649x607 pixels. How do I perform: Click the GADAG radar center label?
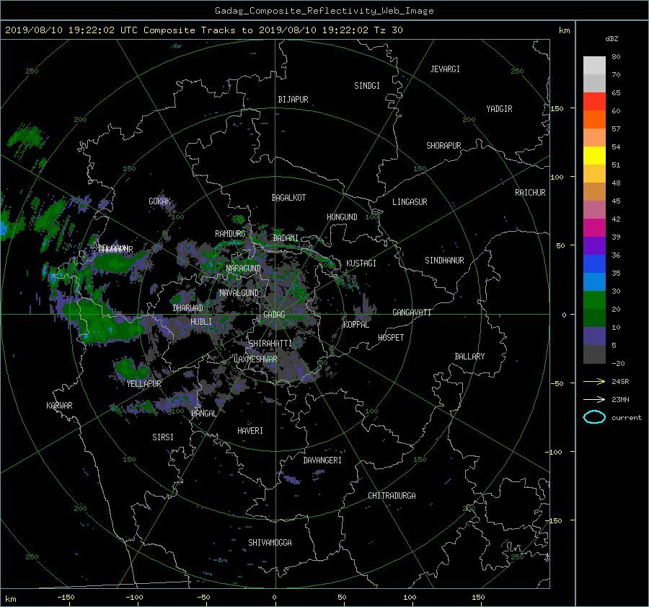click(x=275, y=315)
